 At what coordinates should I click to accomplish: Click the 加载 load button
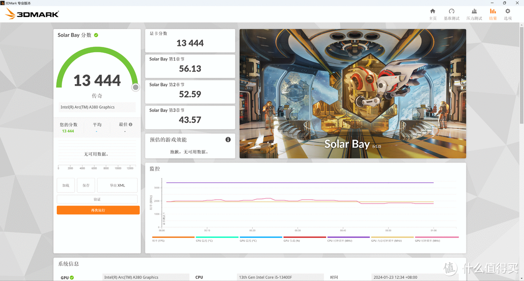pyautogui.click(x=66, y=185)
